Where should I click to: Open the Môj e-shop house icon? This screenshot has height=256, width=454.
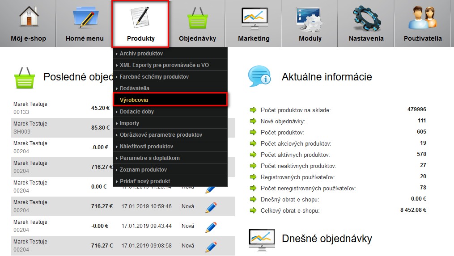click(28, 17)
